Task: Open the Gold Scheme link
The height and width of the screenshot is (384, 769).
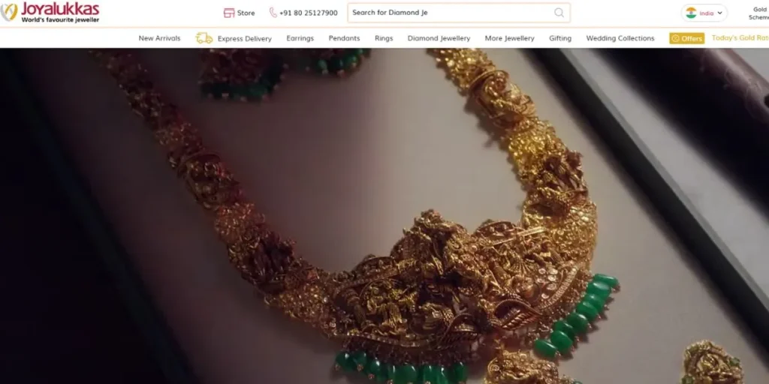Action: coord(758,13)
